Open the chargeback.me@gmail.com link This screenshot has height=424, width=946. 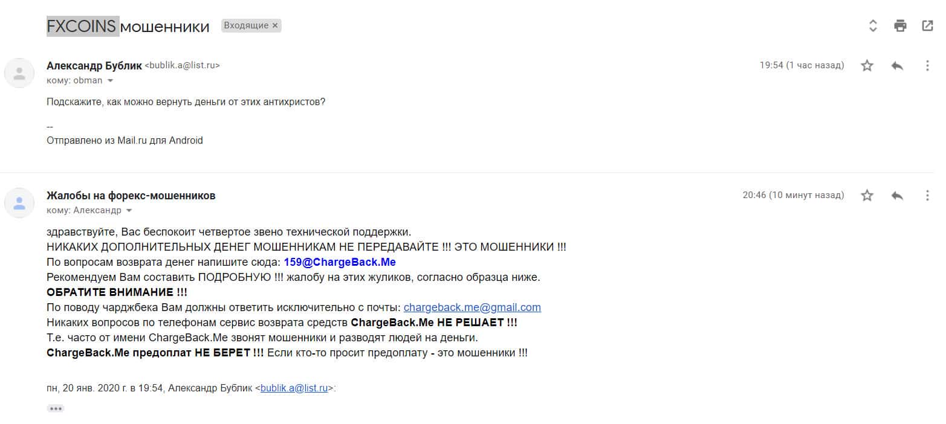tap(472, 307)
